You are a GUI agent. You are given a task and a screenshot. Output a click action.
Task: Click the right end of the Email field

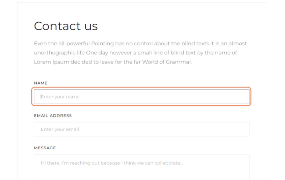click(x=241, y=129)
